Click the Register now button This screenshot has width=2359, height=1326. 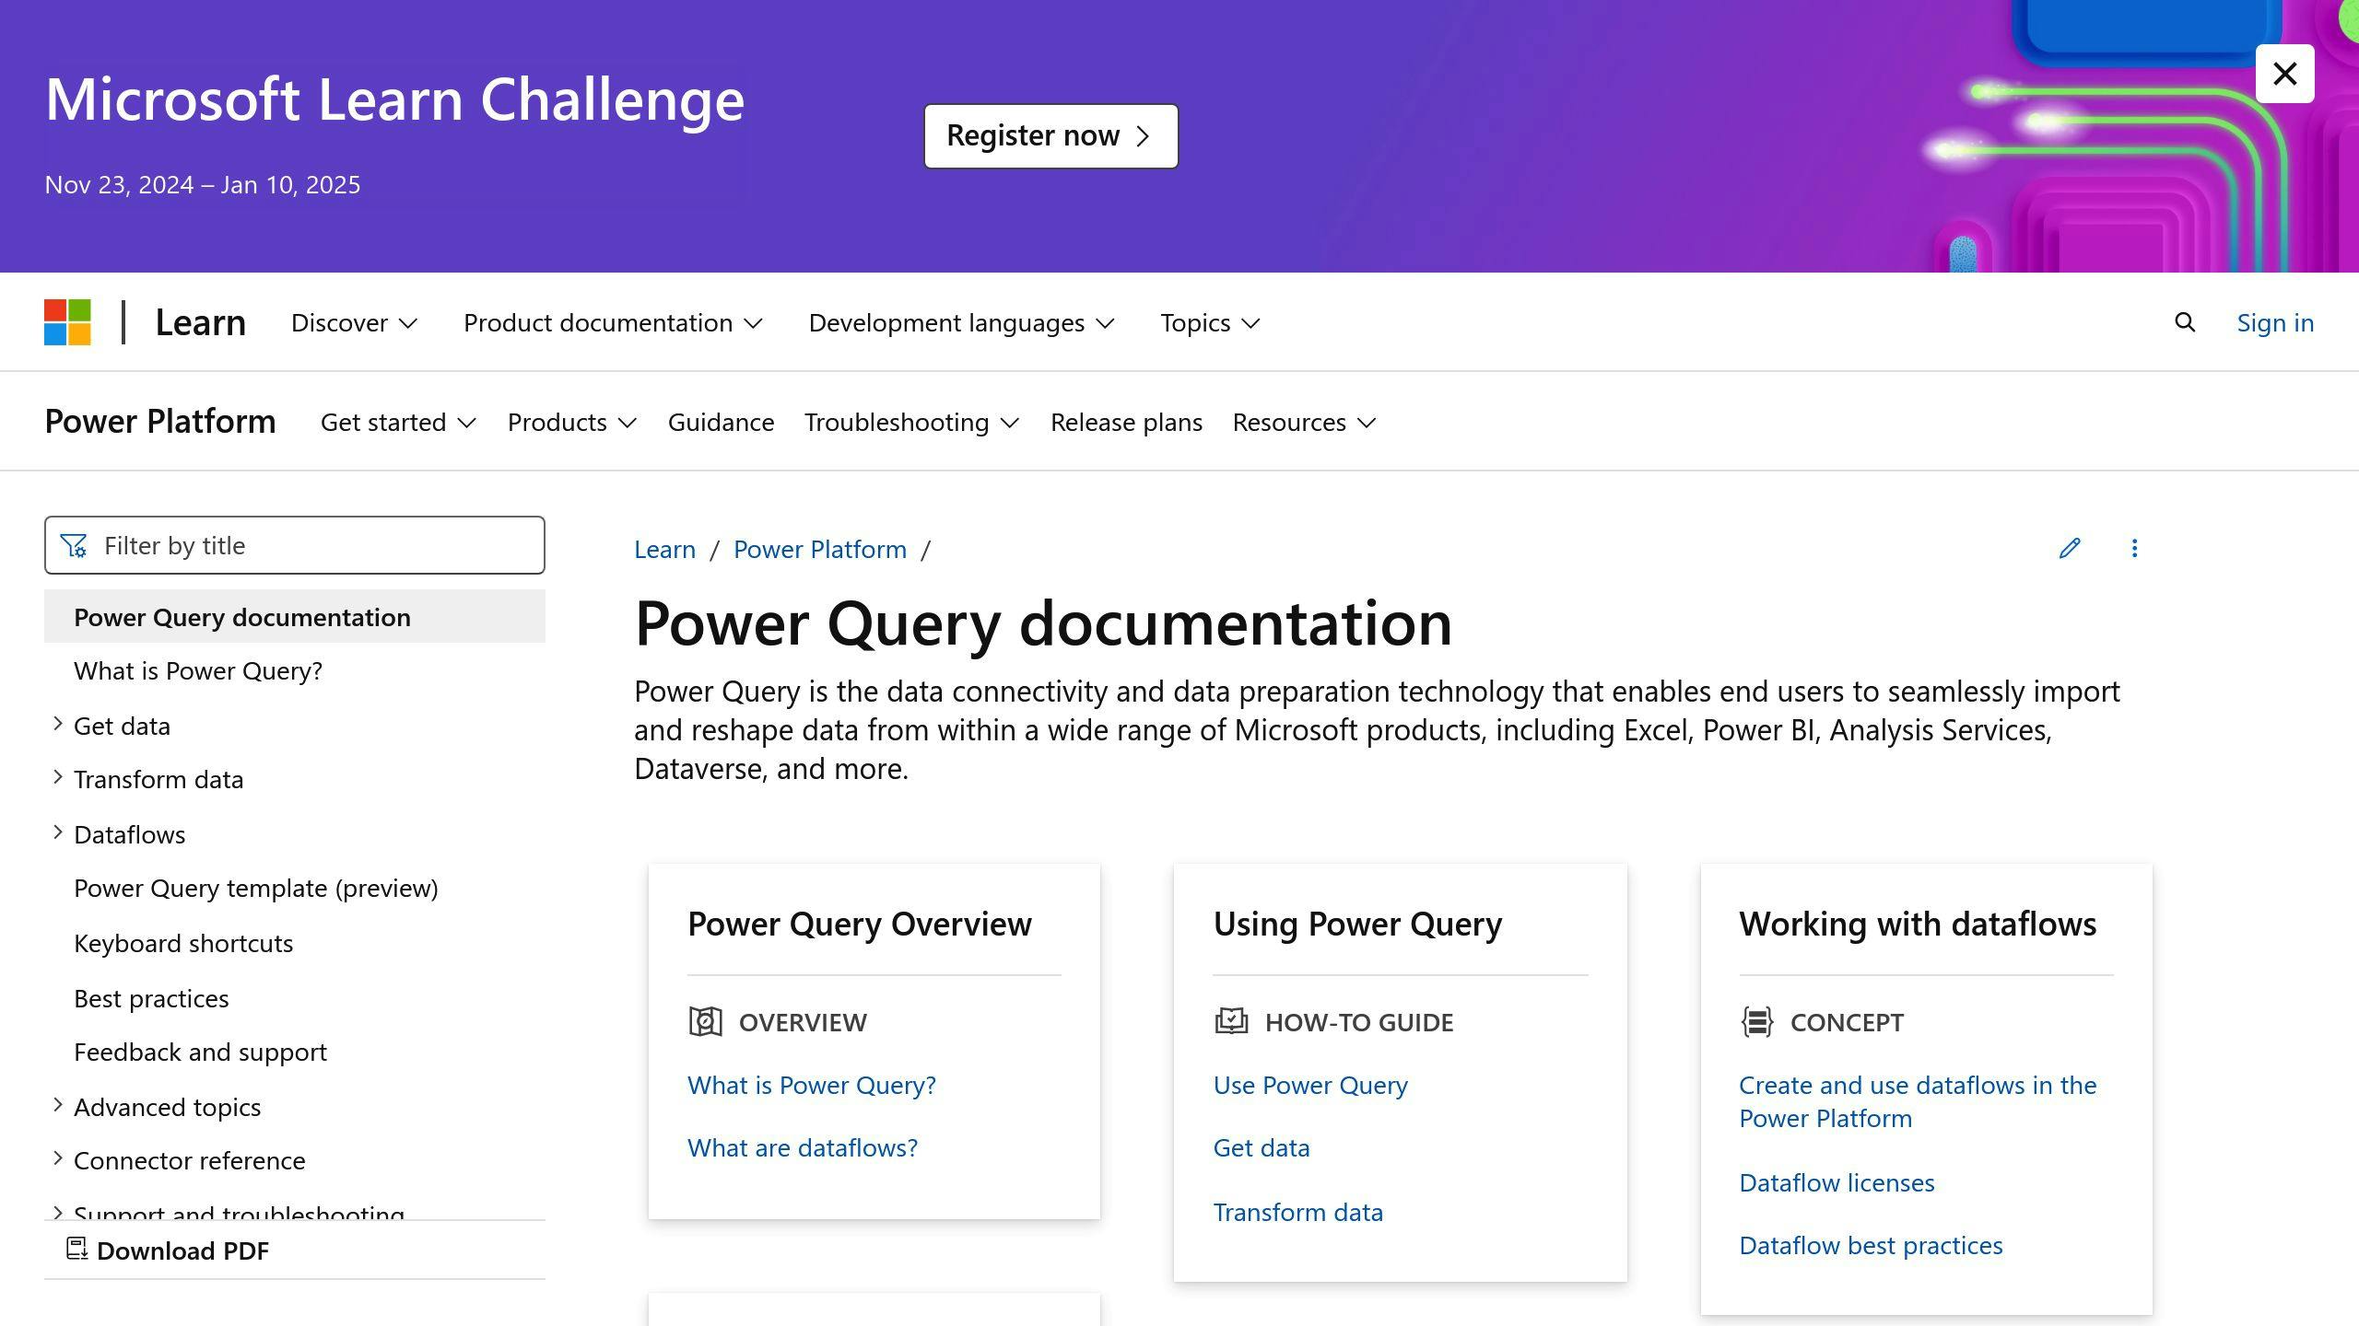pyautogui.click(x=1050, y=136)
